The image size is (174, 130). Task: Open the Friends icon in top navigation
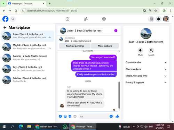tap(86, 19)
